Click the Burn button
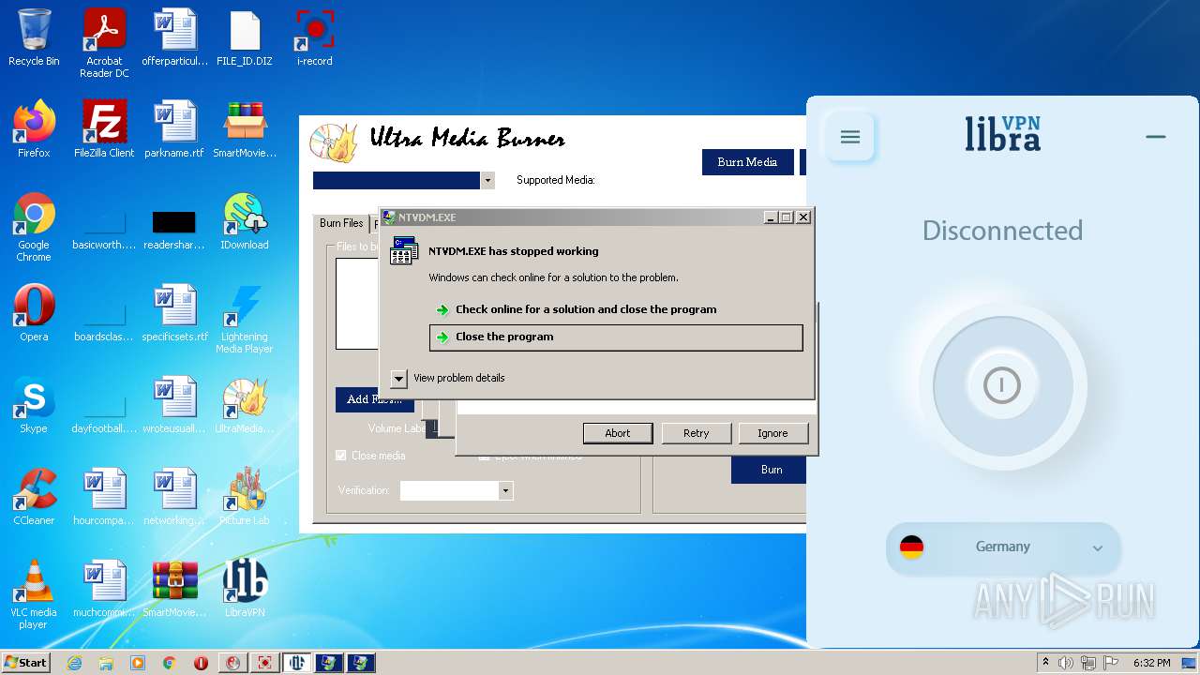This screenshot has width=1200, height=675. 771,470
